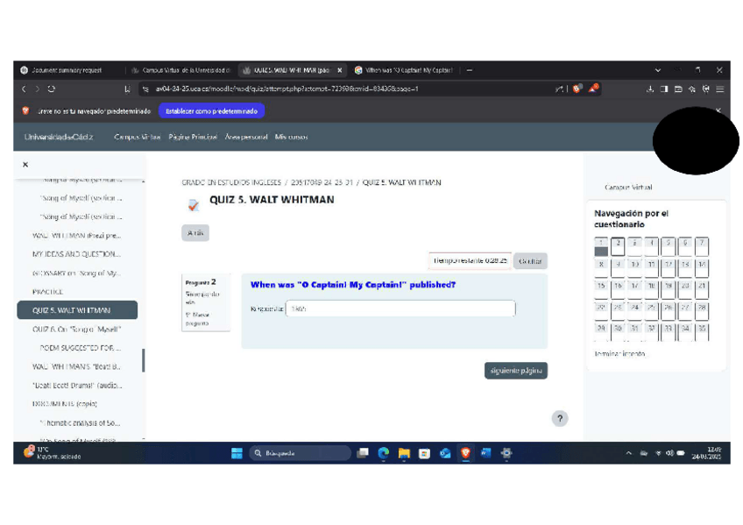Click the round help question mark button

tap(560, 419)
